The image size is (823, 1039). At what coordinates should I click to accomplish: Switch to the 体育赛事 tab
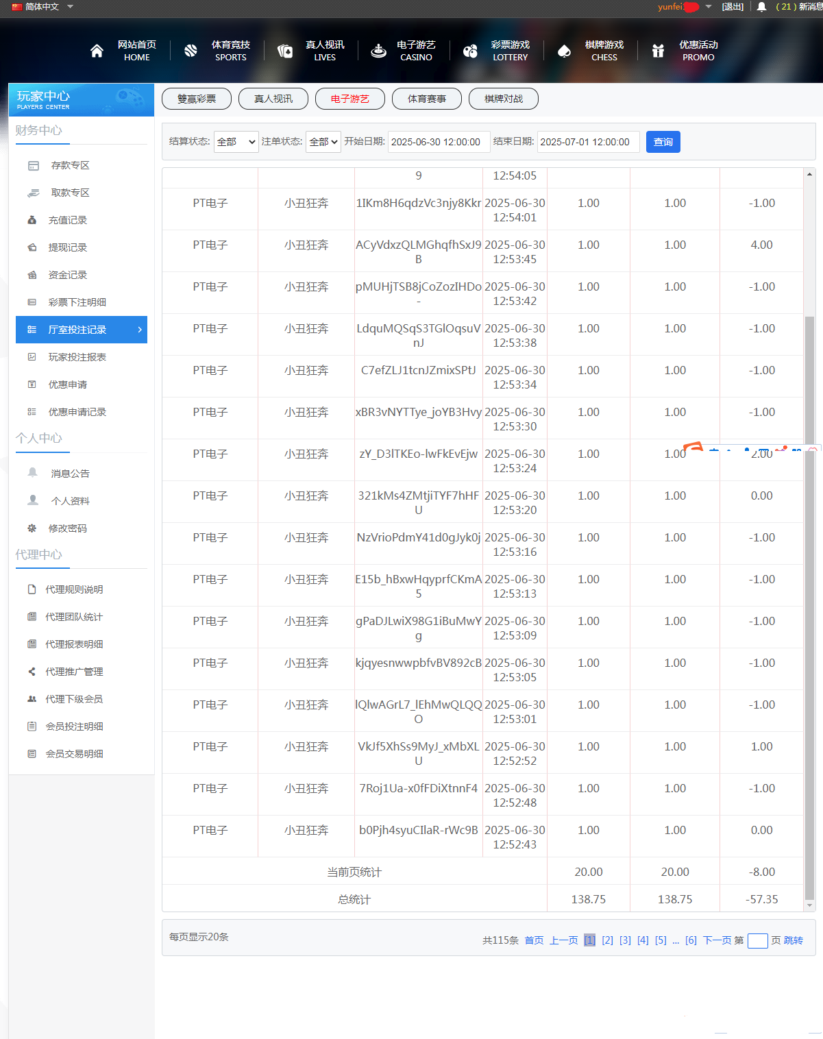click(x=426, y=99)
